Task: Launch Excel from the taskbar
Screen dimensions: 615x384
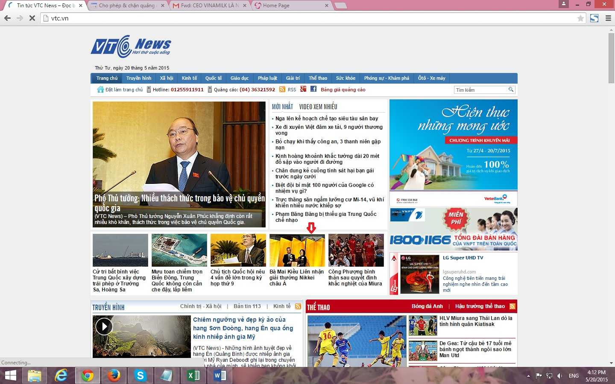Action: [x=193, y=375]
